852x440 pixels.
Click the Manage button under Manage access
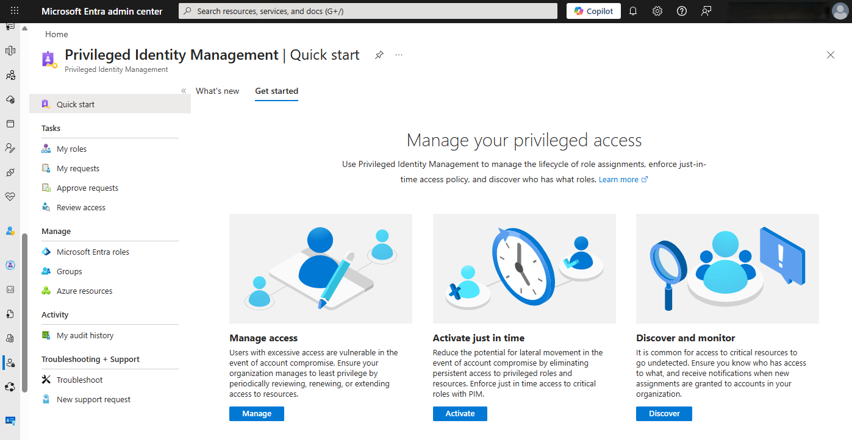point(256,413)
